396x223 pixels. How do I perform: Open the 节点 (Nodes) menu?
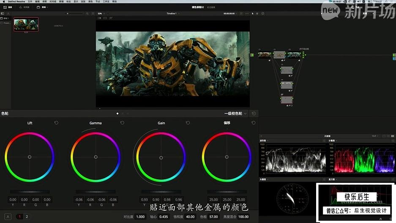tap(98, 2)
